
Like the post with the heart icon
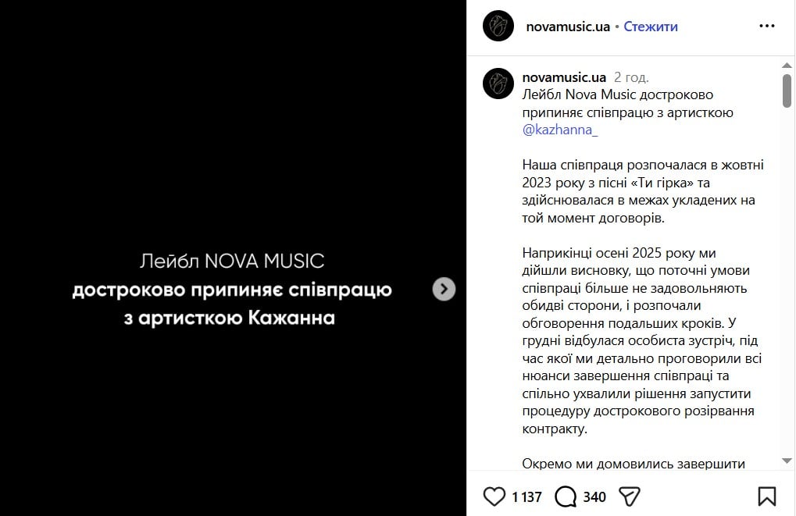point(494,496)
